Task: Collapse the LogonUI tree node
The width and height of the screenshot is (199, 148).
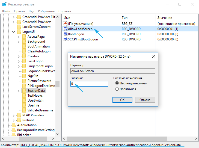Action: click(x=14, y=32)
